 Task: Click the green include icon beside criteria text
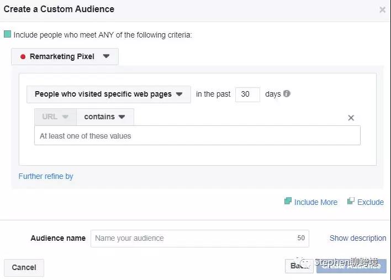7,34
